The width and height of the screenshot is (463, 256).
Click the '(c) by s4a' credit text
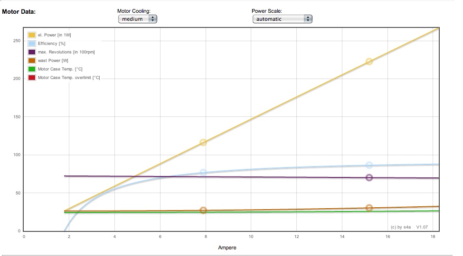401,227
